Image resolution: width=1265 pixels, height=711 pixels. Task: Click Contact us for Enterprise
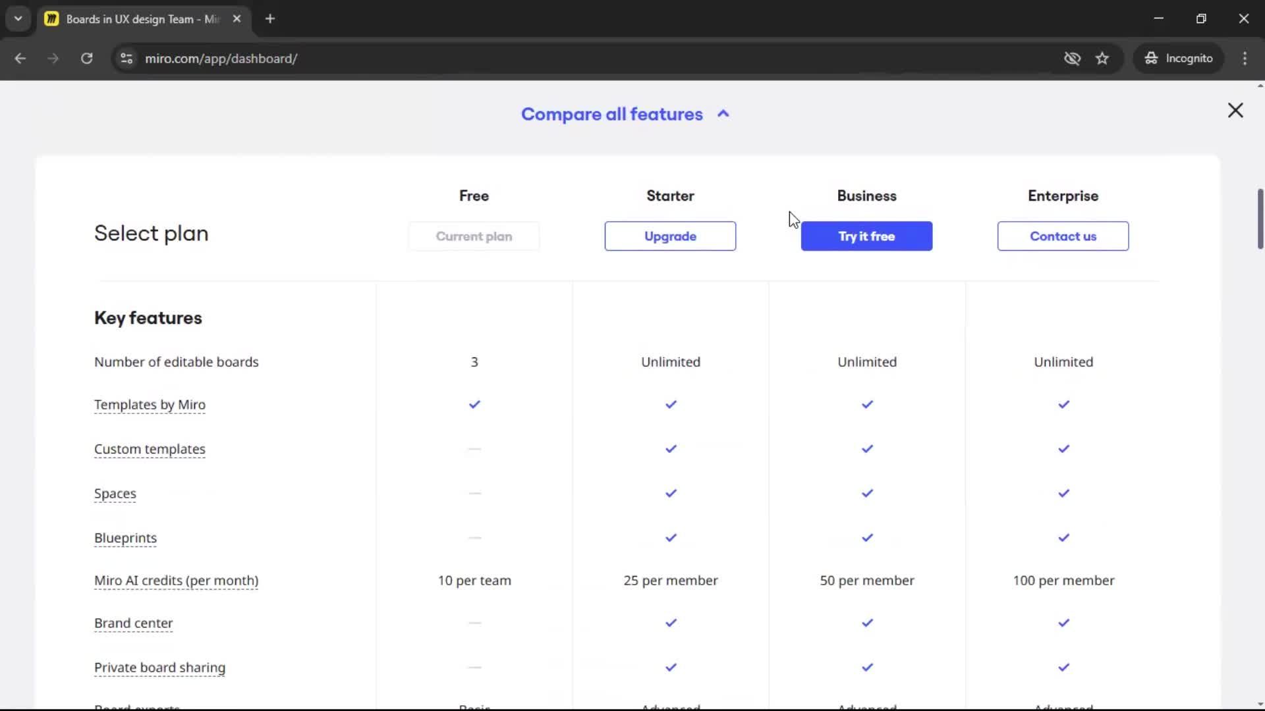1063,236
